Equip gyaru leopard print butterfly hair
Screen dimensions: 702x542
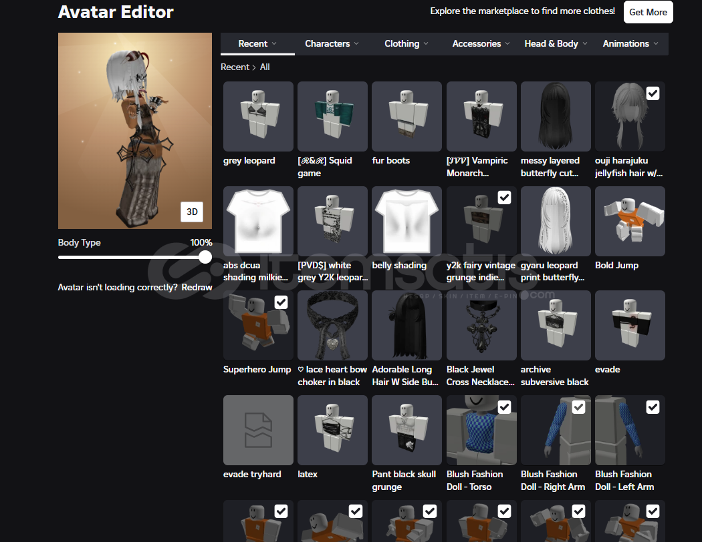pyautogui.click(x=556, y=221)
